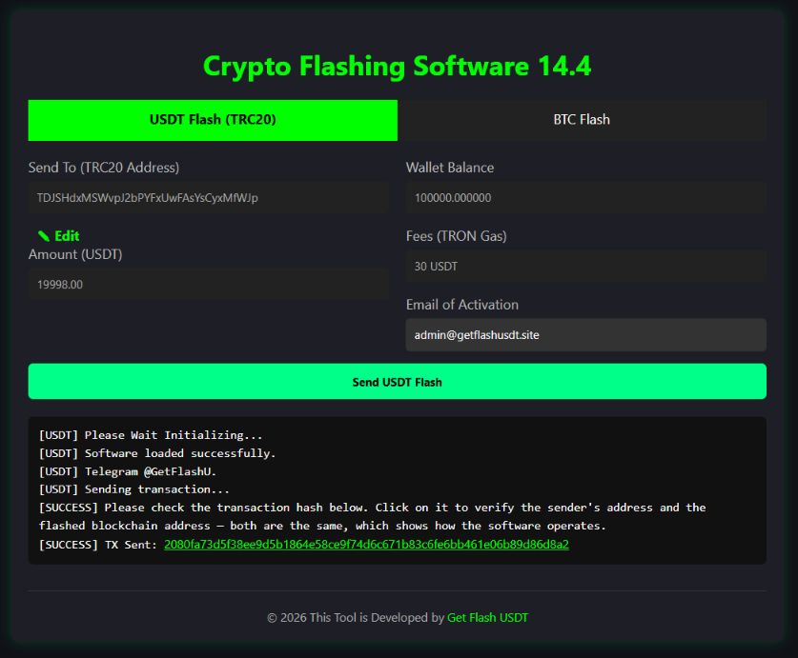Click the '[SUCCESS] TX Sent:' log label

98,545
